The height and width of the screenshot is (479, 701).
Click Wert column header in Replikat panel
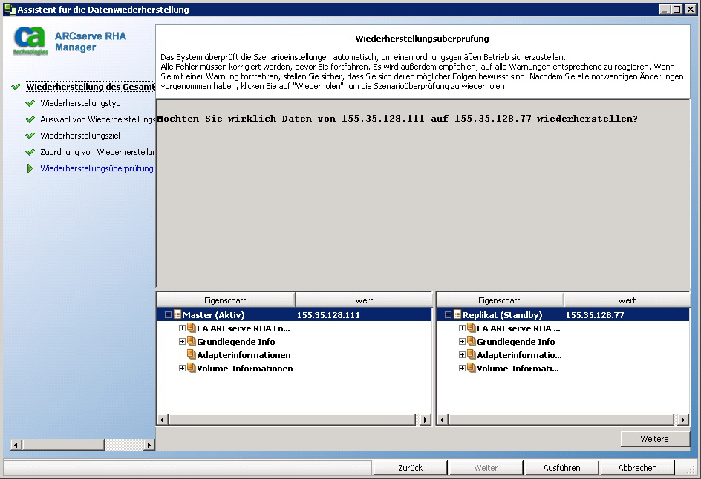click(627, 300)
